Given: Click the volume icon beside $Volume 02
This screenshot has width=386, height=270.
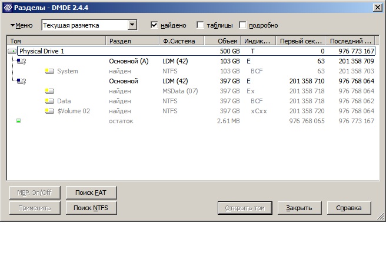Looking at the screenshot, I should coord(49,111).
